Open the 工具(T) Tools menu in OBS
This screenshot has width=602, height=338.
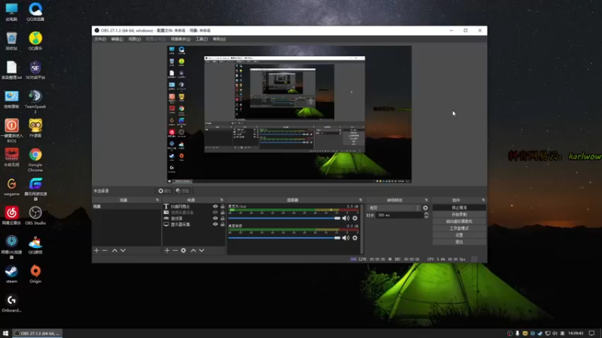202,39
